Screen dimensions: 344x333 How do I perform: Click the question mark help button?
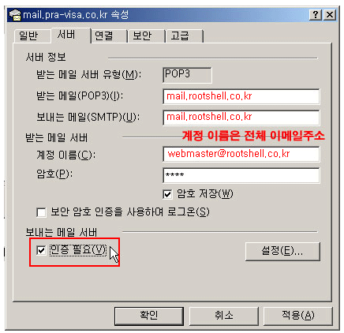click(x=316, y=14)
